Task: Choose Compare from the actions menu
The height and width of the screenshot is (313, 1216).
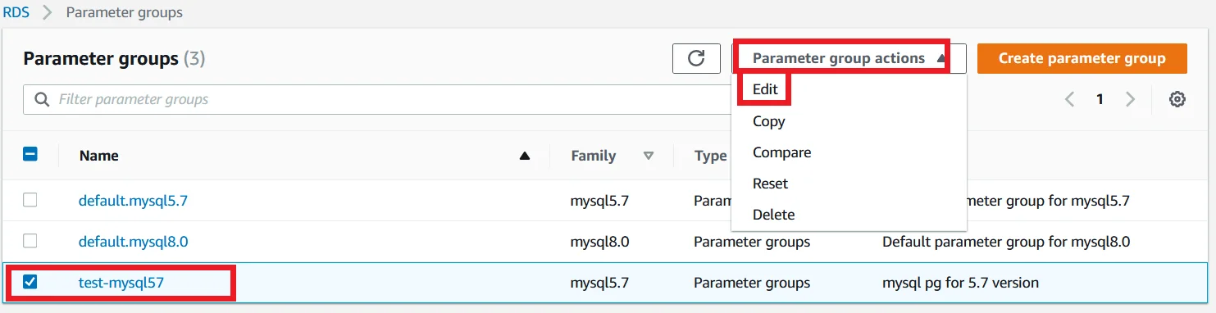Action: (782, 152)
